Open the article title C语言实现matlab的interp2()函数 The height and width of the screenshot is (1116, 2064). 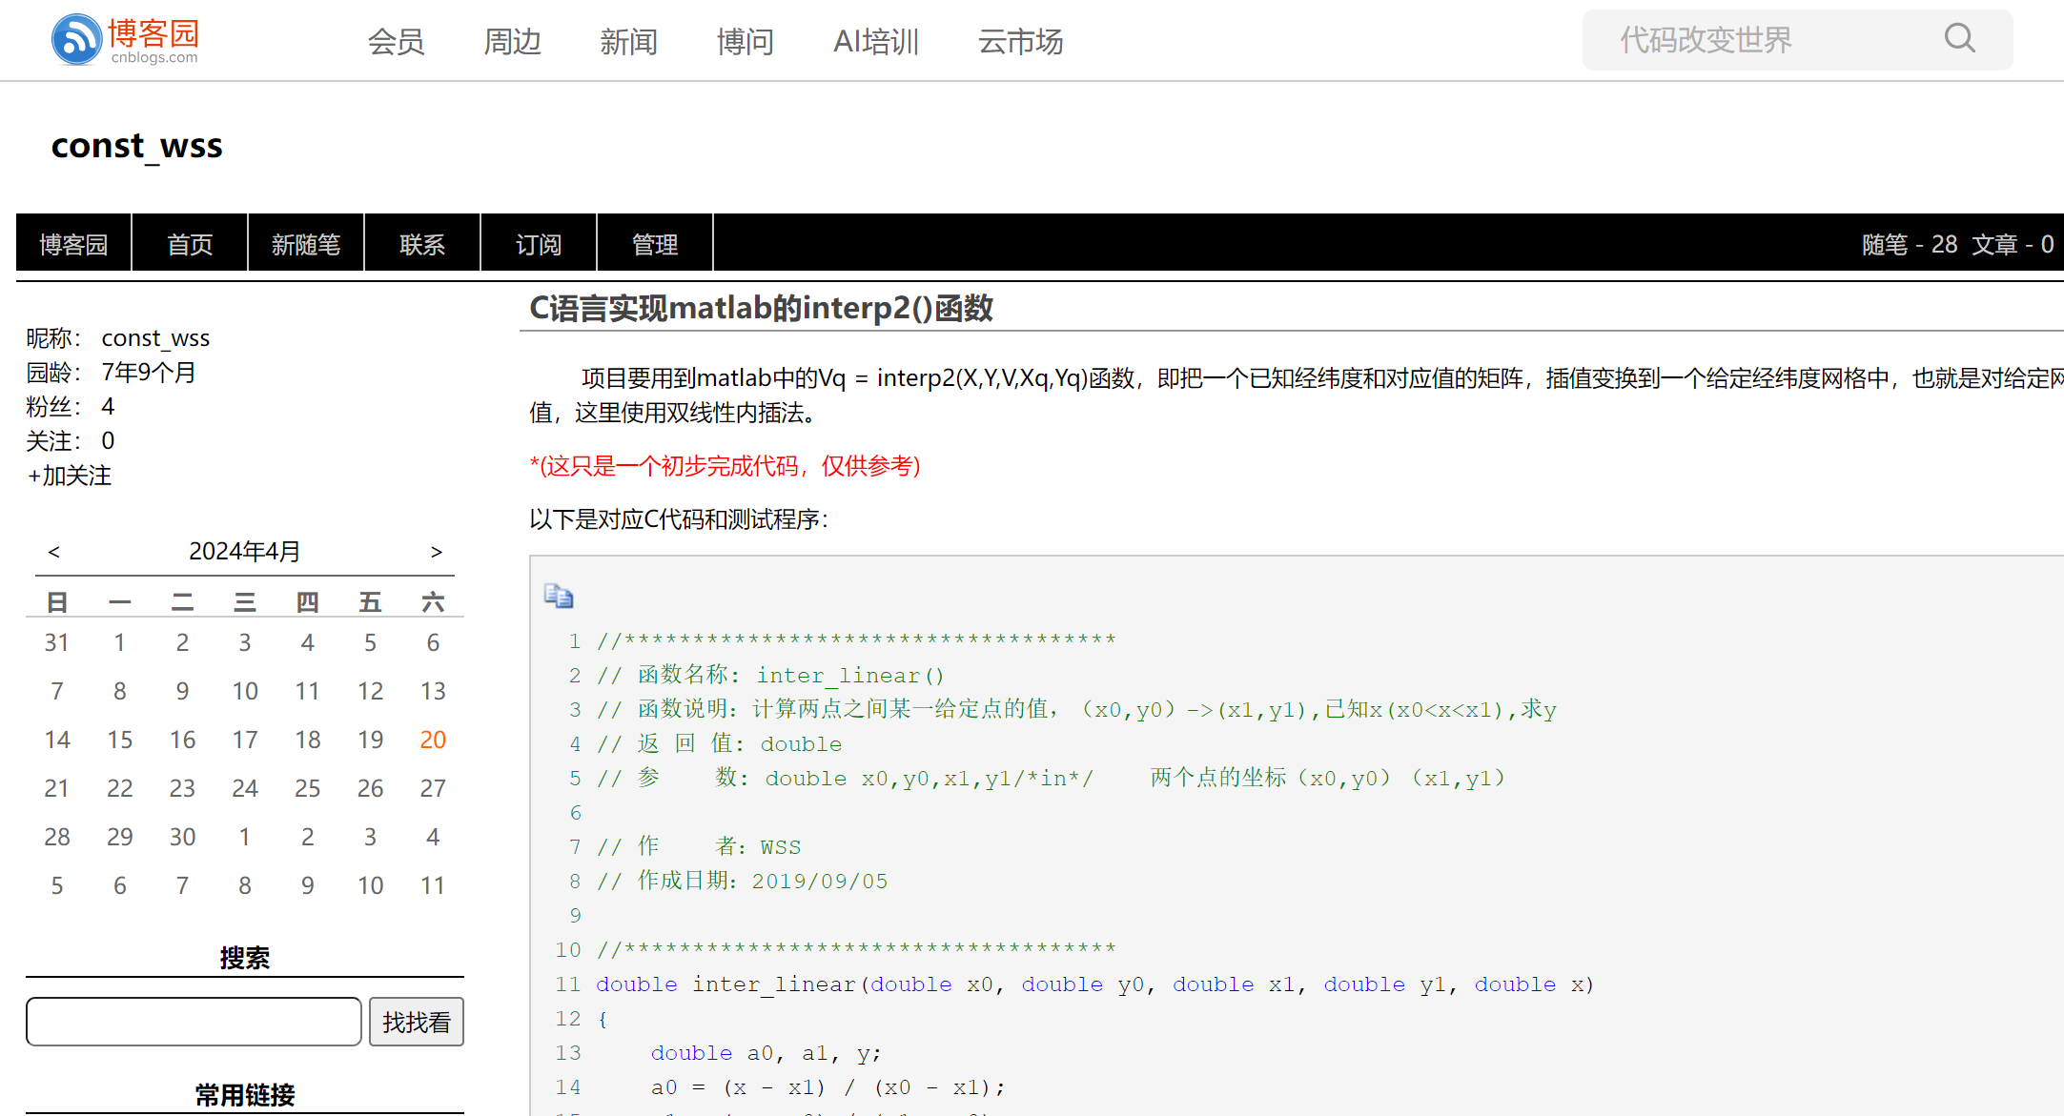[761, 308]
